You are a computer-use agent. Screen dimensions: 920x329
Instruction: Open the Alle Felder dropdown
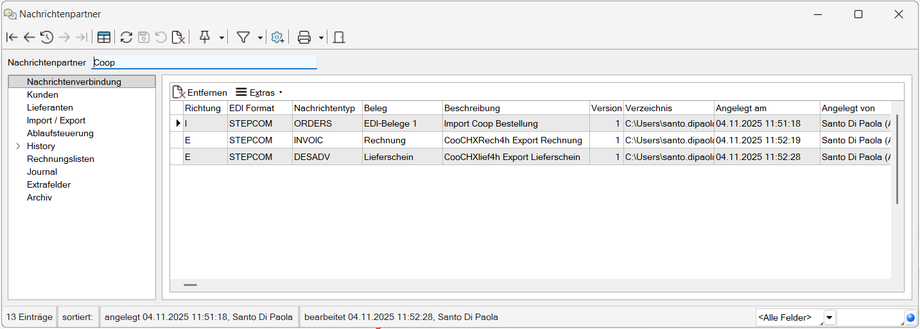click(x=829, y=317)
